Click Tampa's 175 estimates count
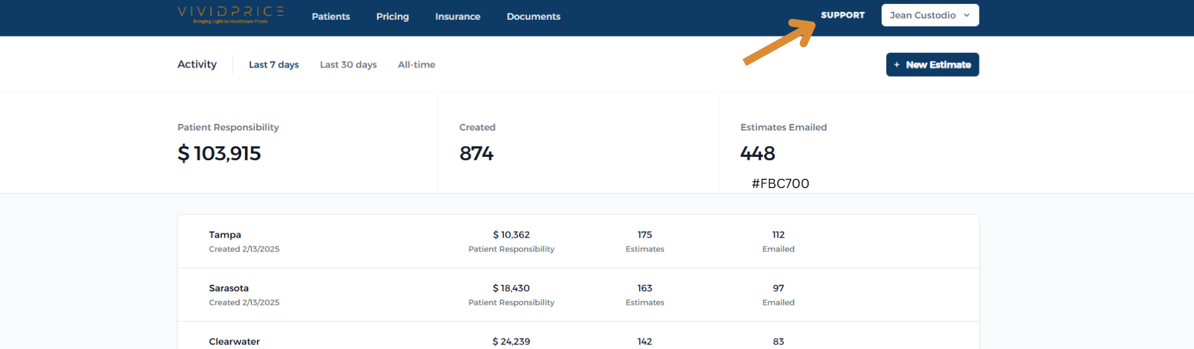Image resolution: width=1194 pixels, height=349 pixels. click(645, 235)
